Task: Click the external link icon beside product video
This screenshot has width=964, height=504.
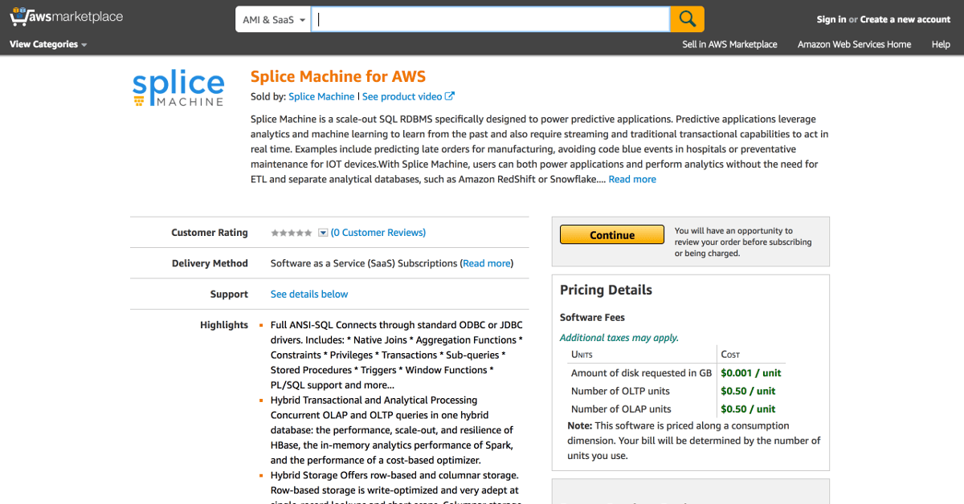Action: click(x=450, y=96)
